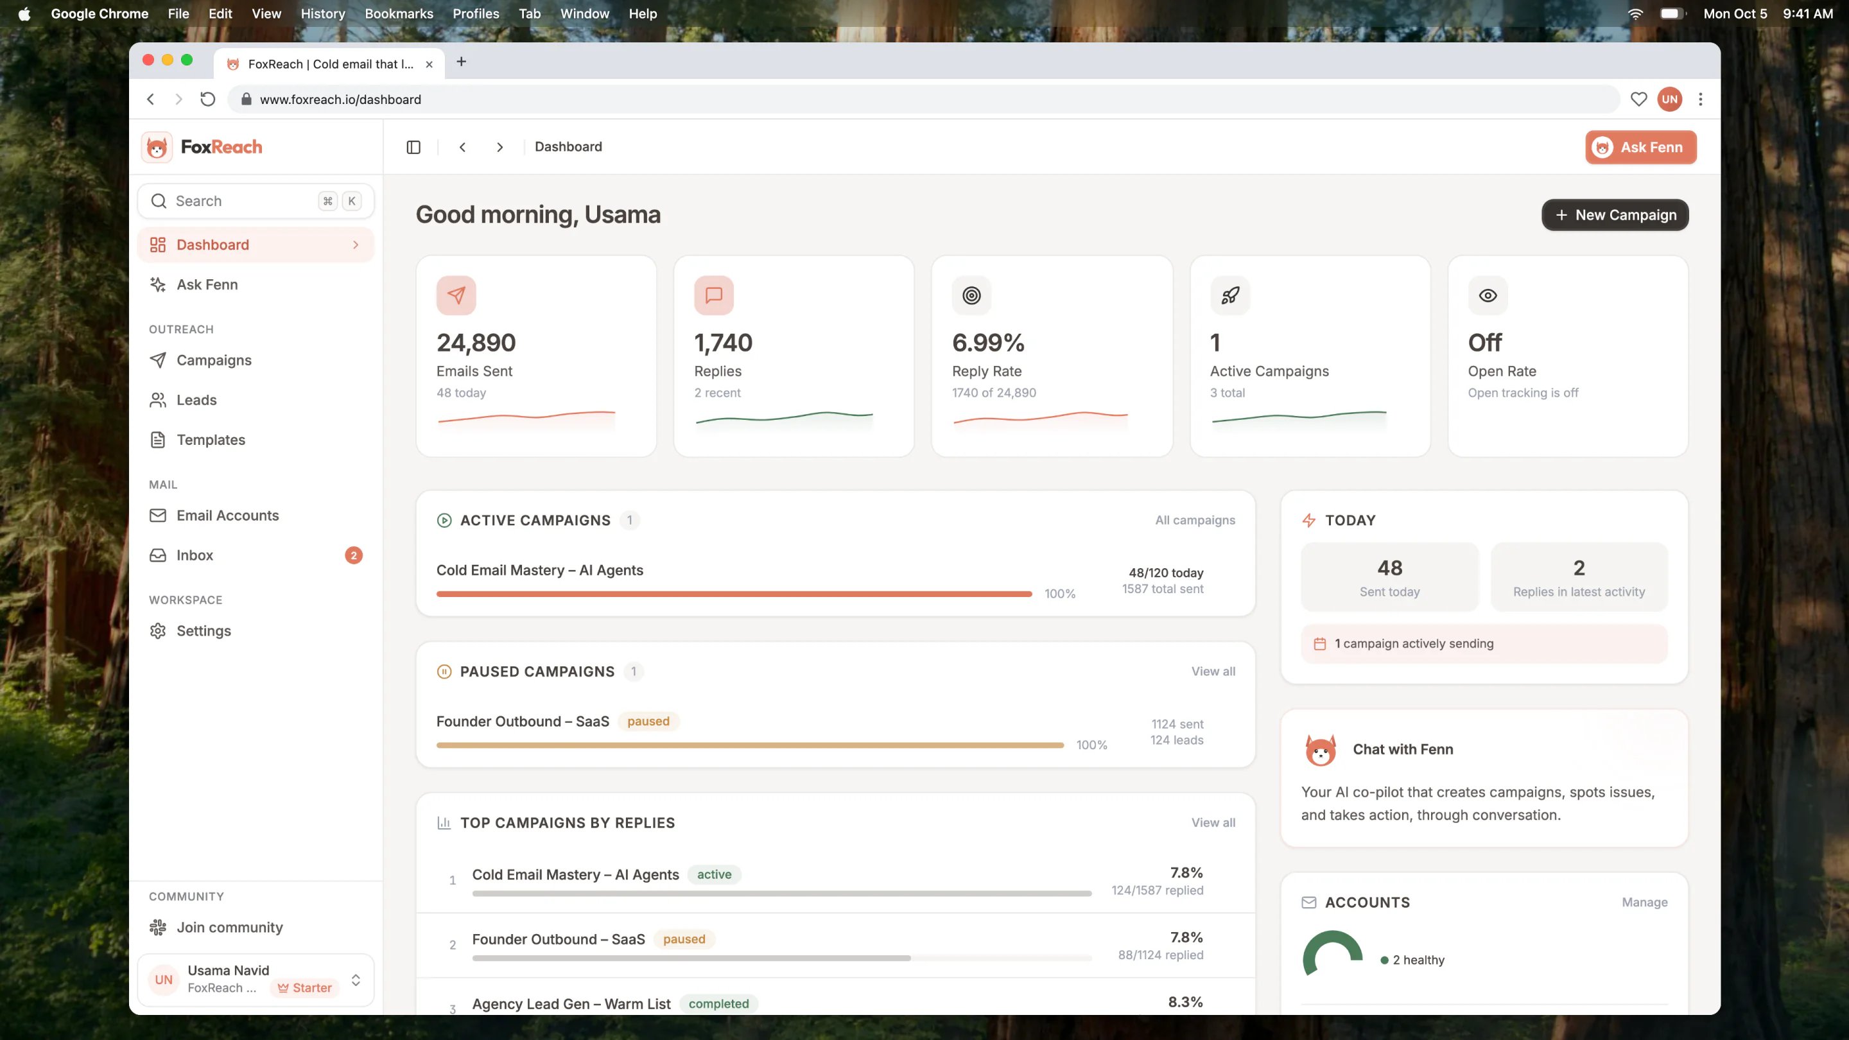
Task: Click Join community link
Action: 256,927
